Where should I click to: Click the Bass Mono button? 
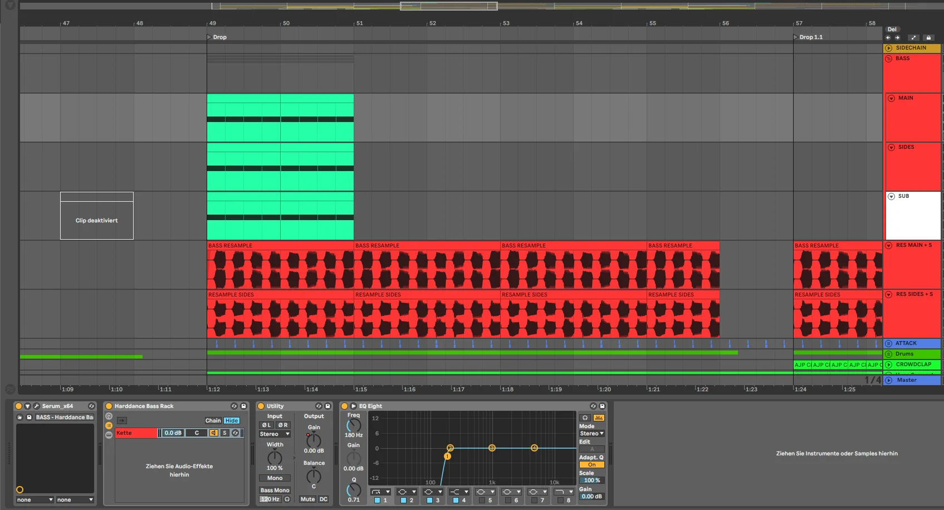pos(275,490)
